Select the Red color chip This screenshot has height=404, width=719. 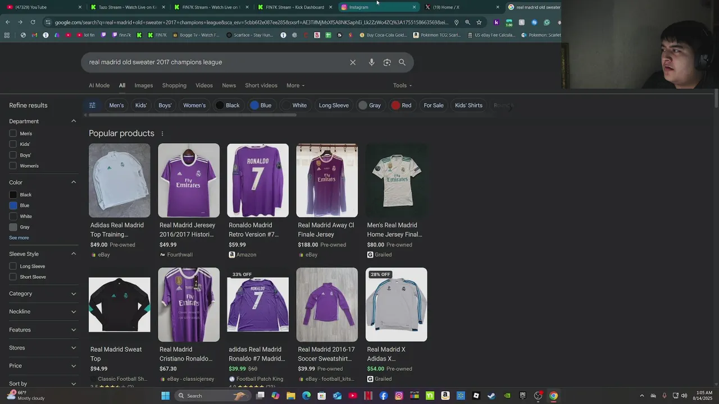point(402,105)
